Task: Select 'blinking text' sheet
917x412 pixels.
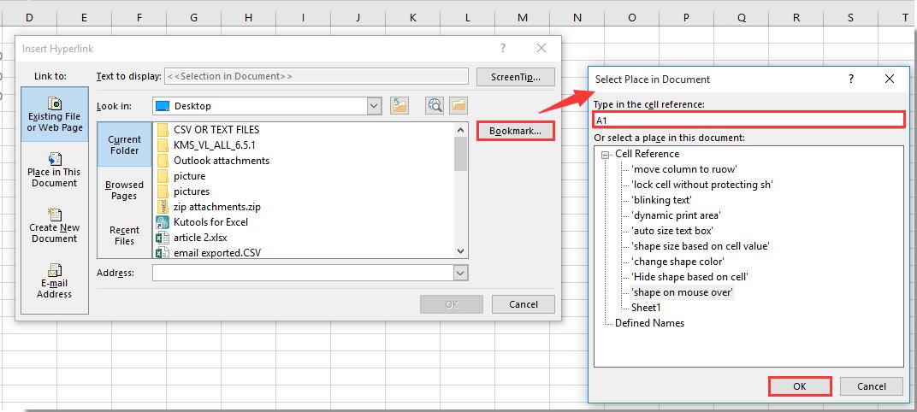Action: click(x=661, y=200)
